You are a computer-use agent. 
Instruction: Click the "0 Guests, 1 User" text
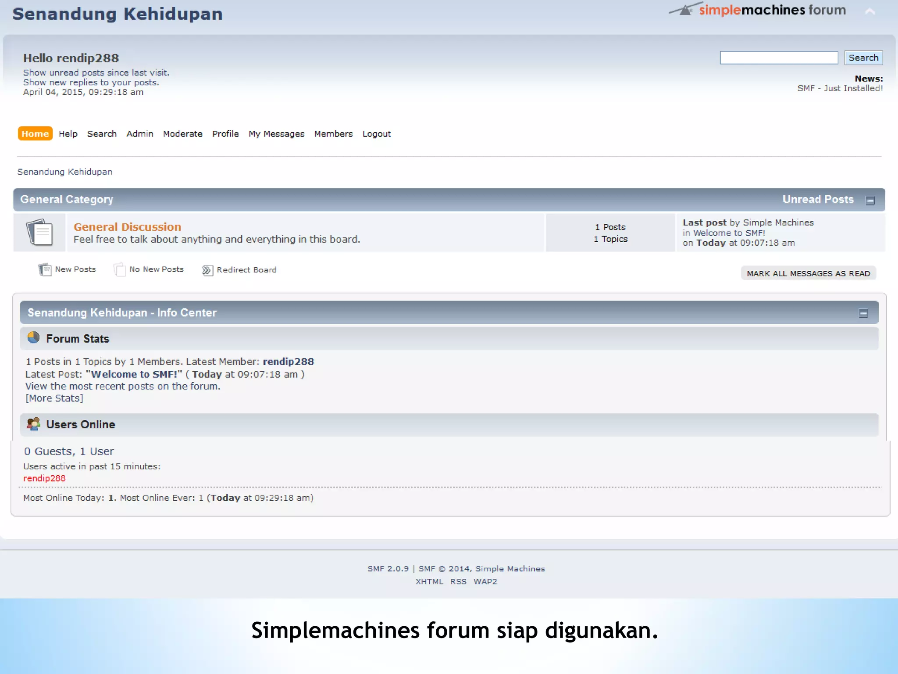[69, 451]
